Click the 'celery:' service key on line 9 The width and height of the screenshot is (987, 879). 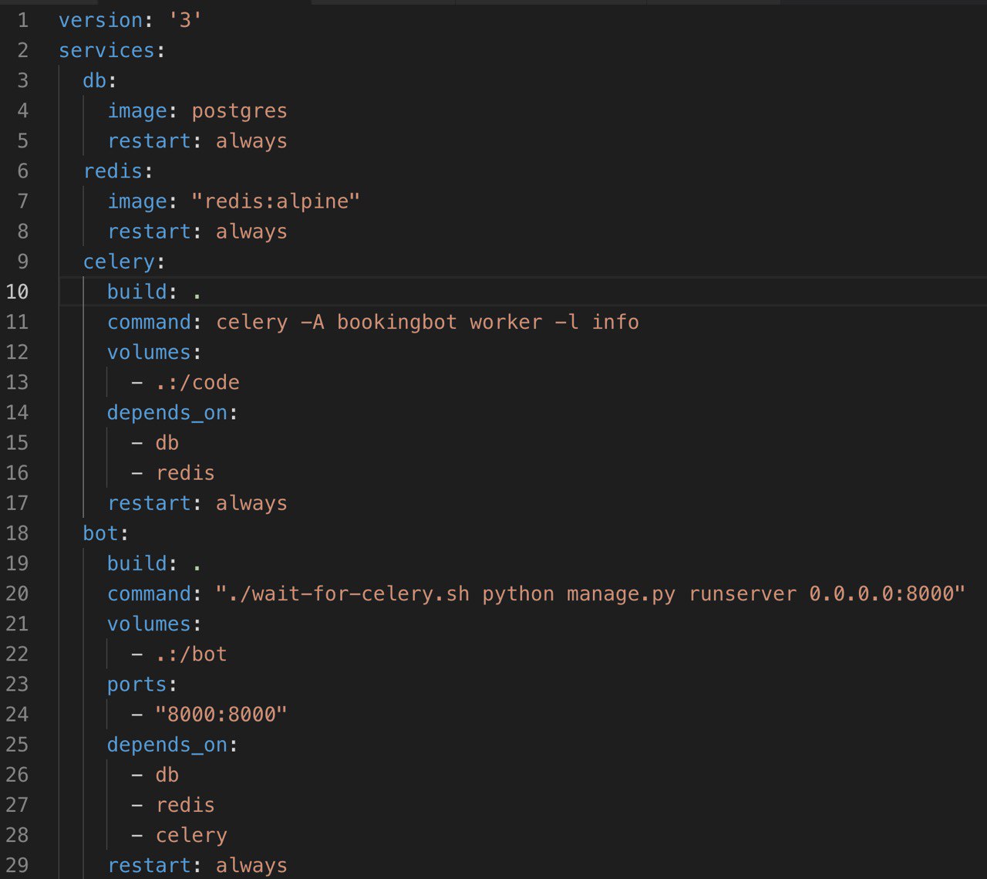click(x=124, y=262)
